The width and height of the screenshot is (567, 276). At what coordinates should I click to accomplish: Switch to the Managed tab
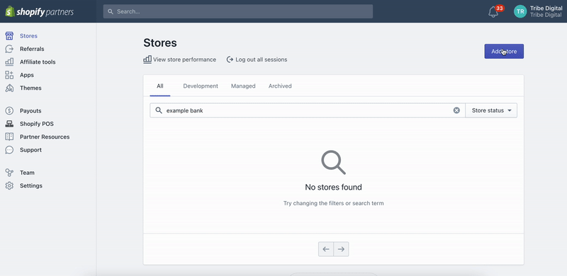click(243, 86)
